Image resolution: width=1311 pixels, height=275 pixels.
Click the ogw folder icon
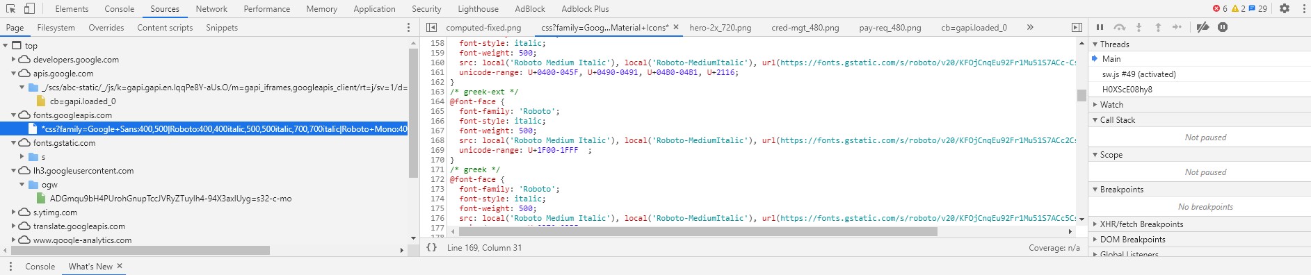(33, 185)
